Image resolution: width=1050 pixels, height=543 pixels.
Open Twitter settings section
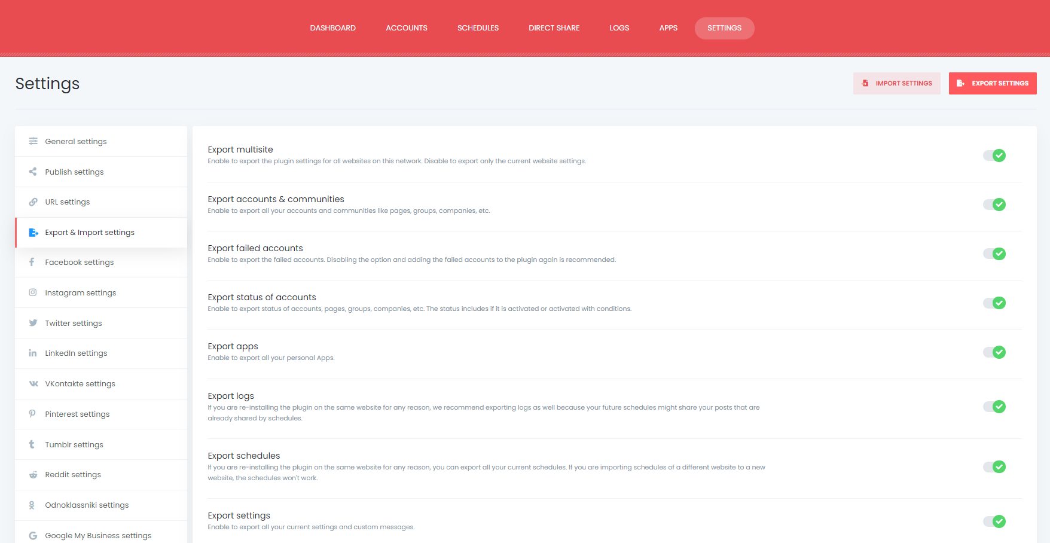(x=101, y=324)
